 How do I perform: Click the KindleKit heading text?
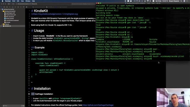click(x=41, y=11)
